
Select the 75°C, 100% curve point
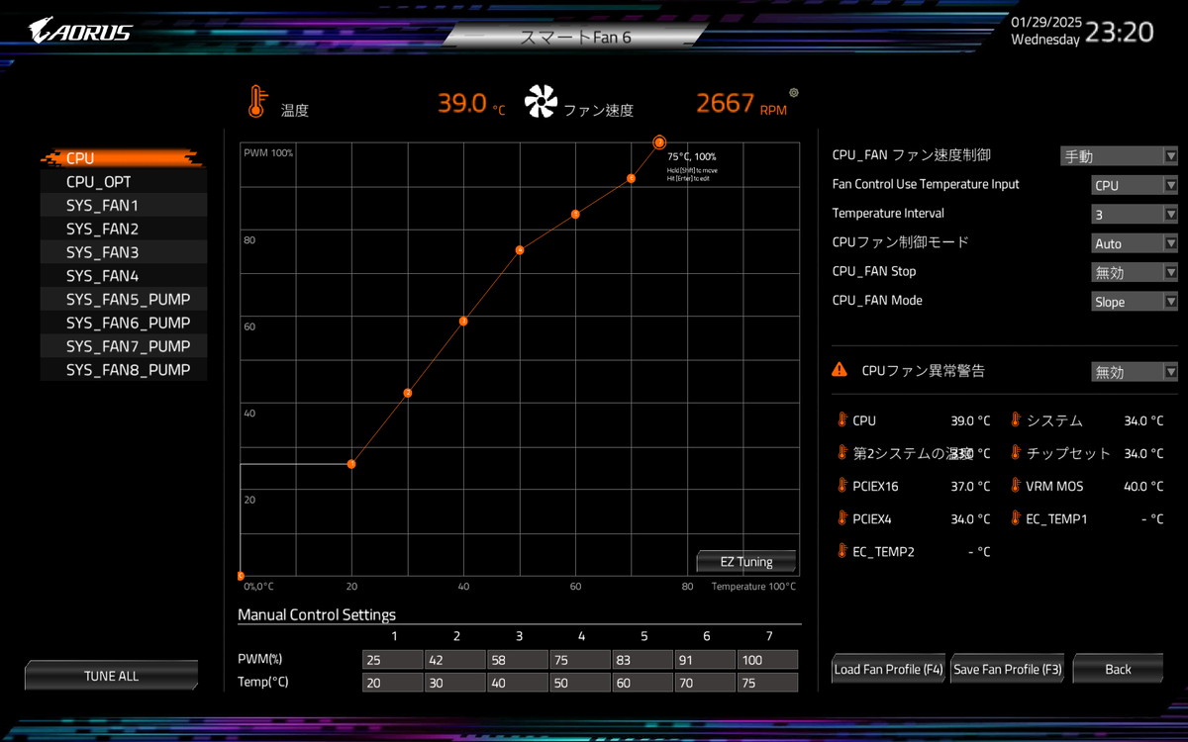(659, 142)
